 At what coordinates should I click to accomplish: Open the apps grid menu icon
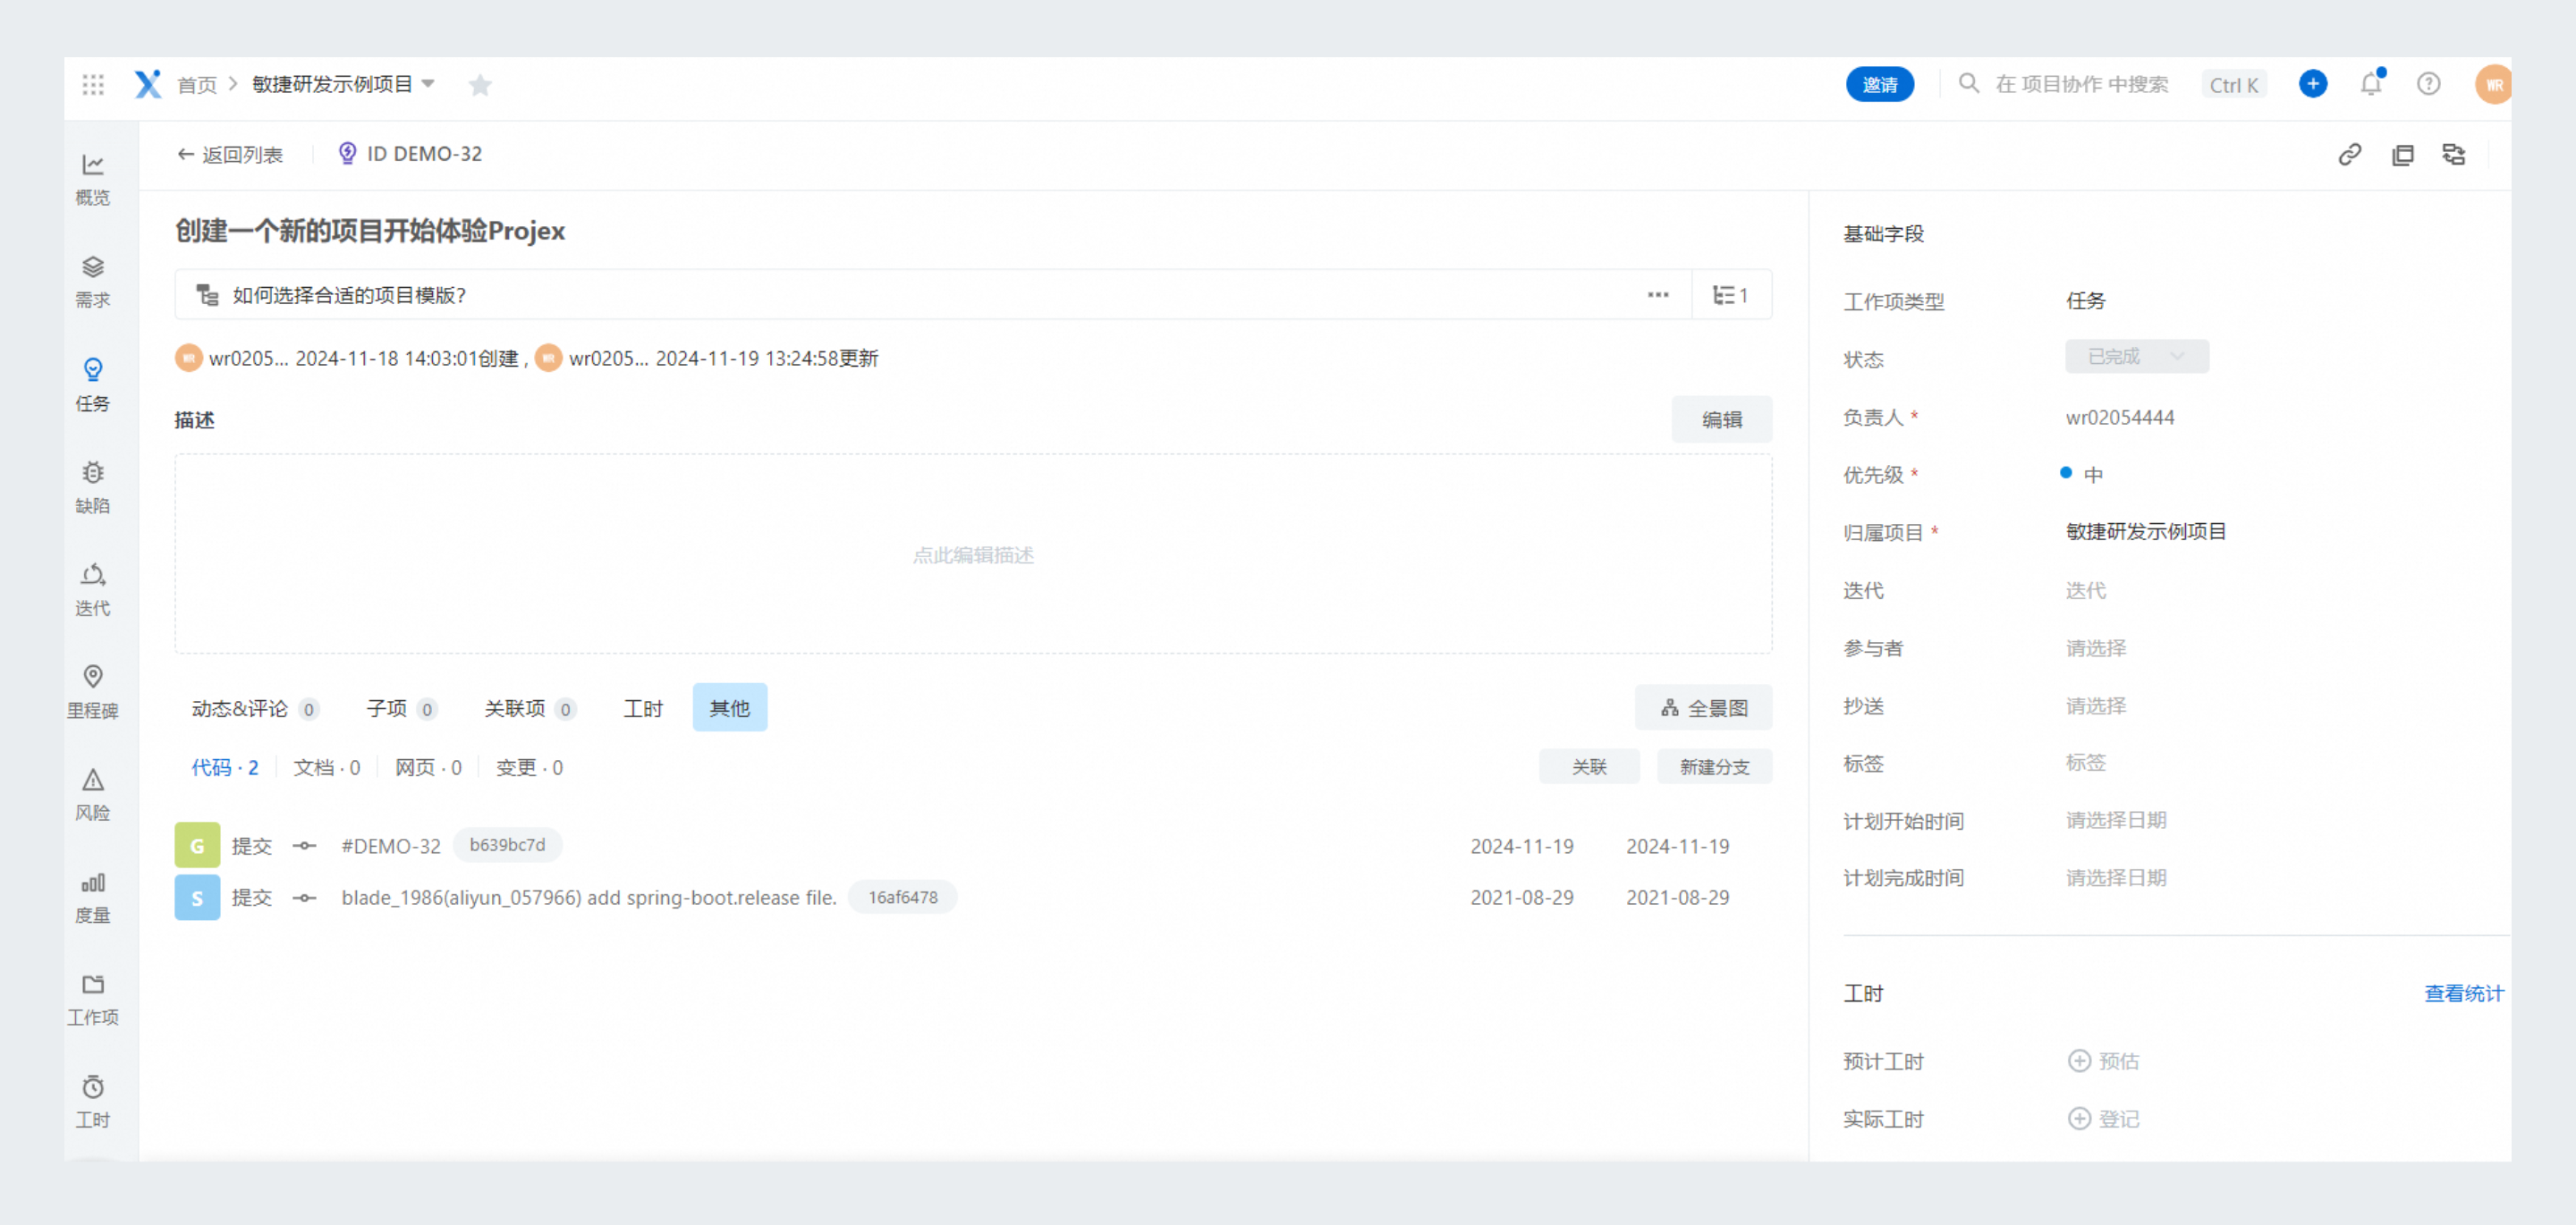93,85
